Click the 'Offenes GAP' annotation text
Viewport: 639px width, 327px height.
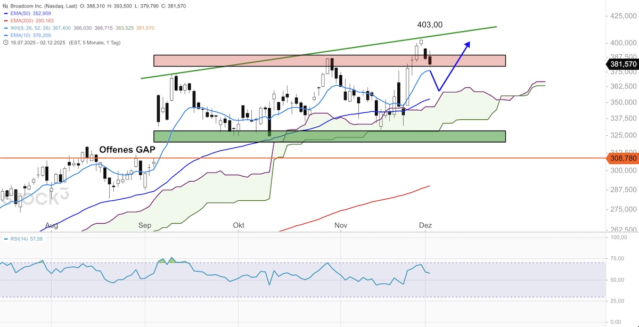[127, 150]
